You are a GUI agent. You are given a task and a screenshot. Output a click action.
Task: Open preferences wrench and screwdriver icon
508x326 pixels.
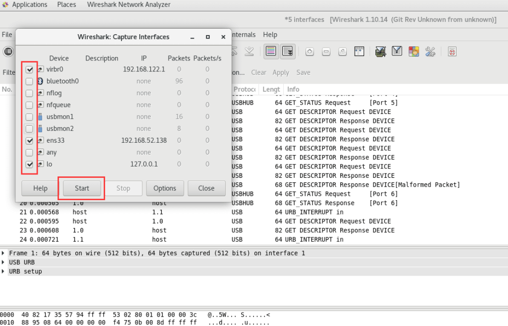[x=430, y=52]
